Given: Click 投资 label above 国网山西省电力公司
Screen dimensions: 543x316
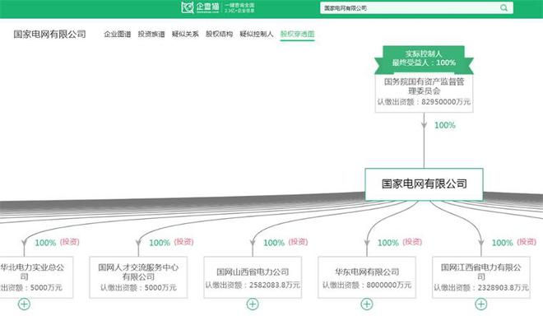Looking at the screenshot, I should [x=298, y=242].
